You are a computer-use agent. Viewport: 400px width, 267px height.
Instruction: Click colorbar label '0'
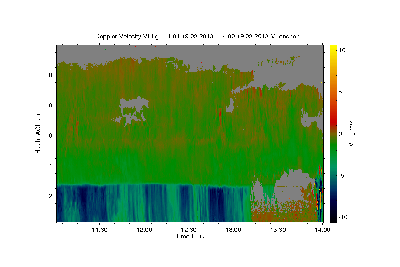[x=340, y=134]
